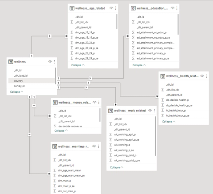Select the relationship arrow toward wellness__money_rela
The image size is (213, 194).
pyautogui.click(x=34, y=106)
